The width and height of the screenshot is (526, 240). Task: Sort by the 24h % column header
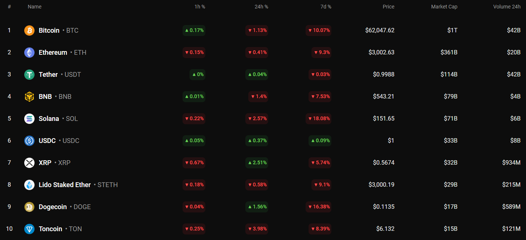(261, 7)
